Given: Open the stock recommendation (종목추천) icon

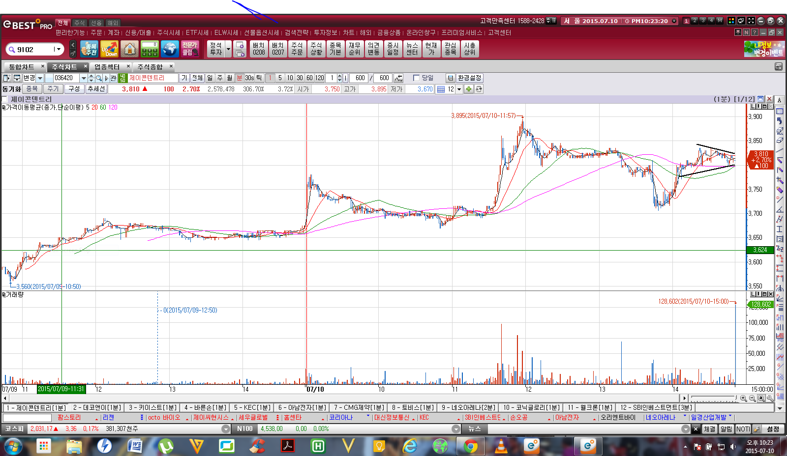Looking at the screenshot, I should pyautogui.click(x=90, y=49).
